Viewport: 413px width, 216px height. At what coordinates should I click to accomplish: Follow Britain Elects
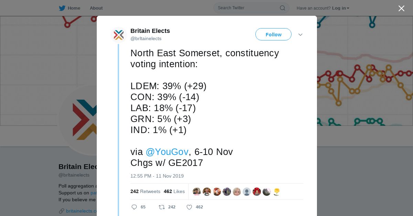tap(273, 35)
